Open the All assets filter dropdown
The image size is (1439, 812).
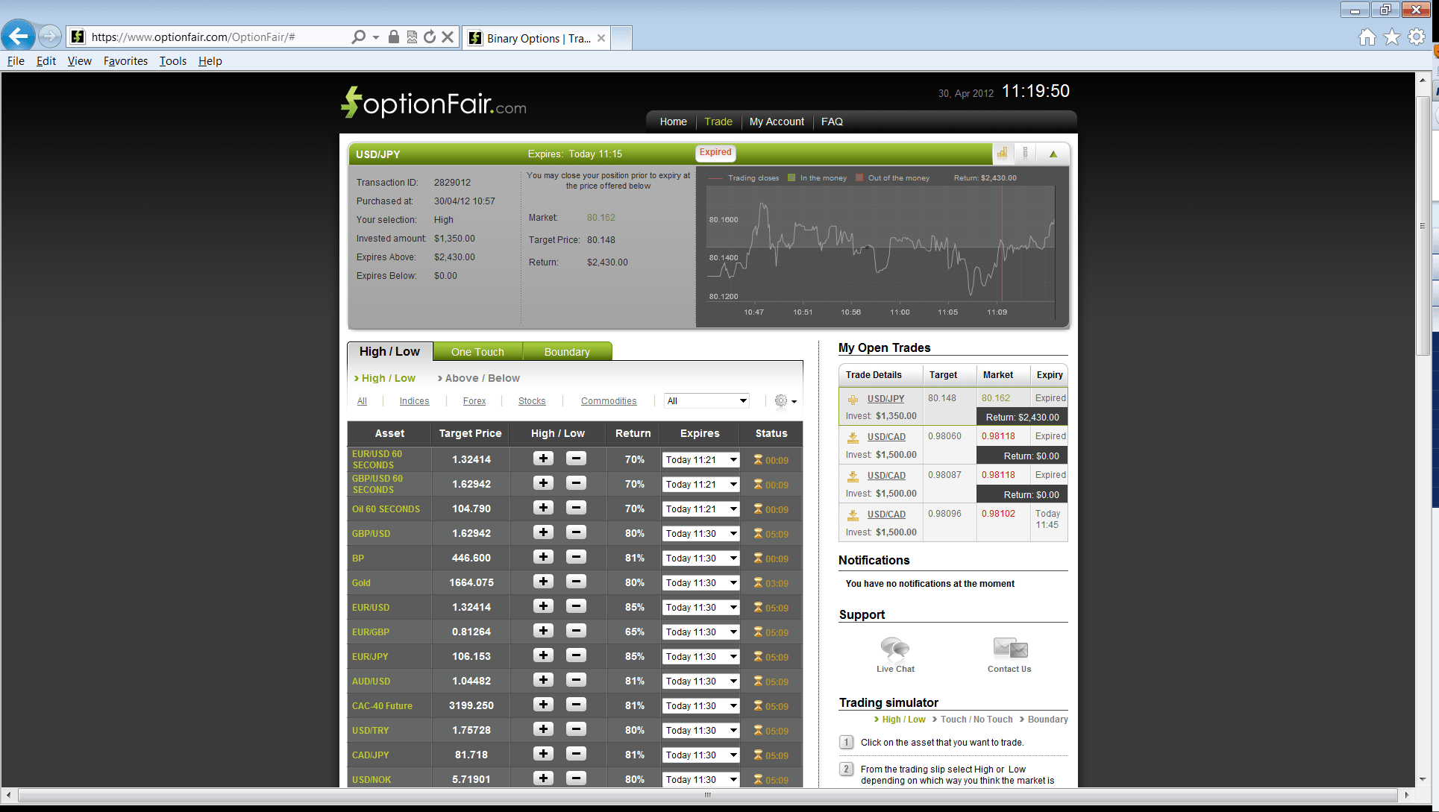tap(706, 400)
